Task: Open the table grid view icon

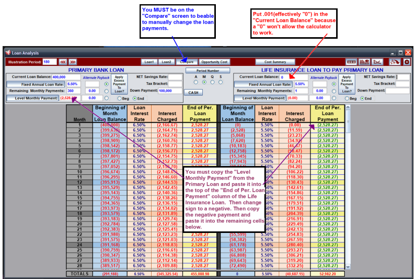Action: pyautogui.click(x=351, y=62)
